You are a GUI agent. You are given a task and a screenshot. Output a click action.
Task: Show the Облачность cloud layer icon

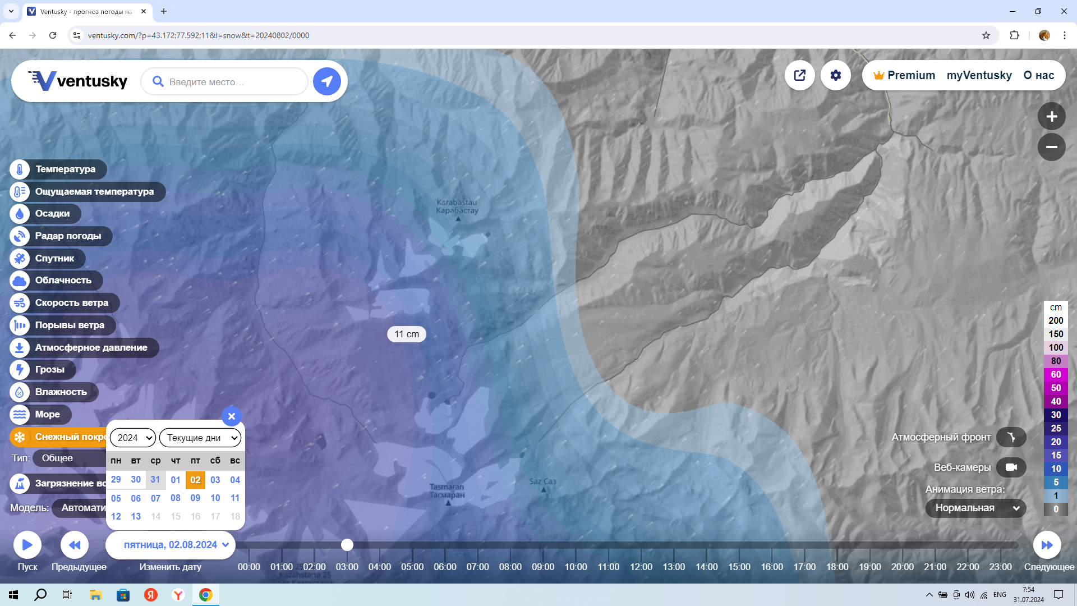click(20, 281)
